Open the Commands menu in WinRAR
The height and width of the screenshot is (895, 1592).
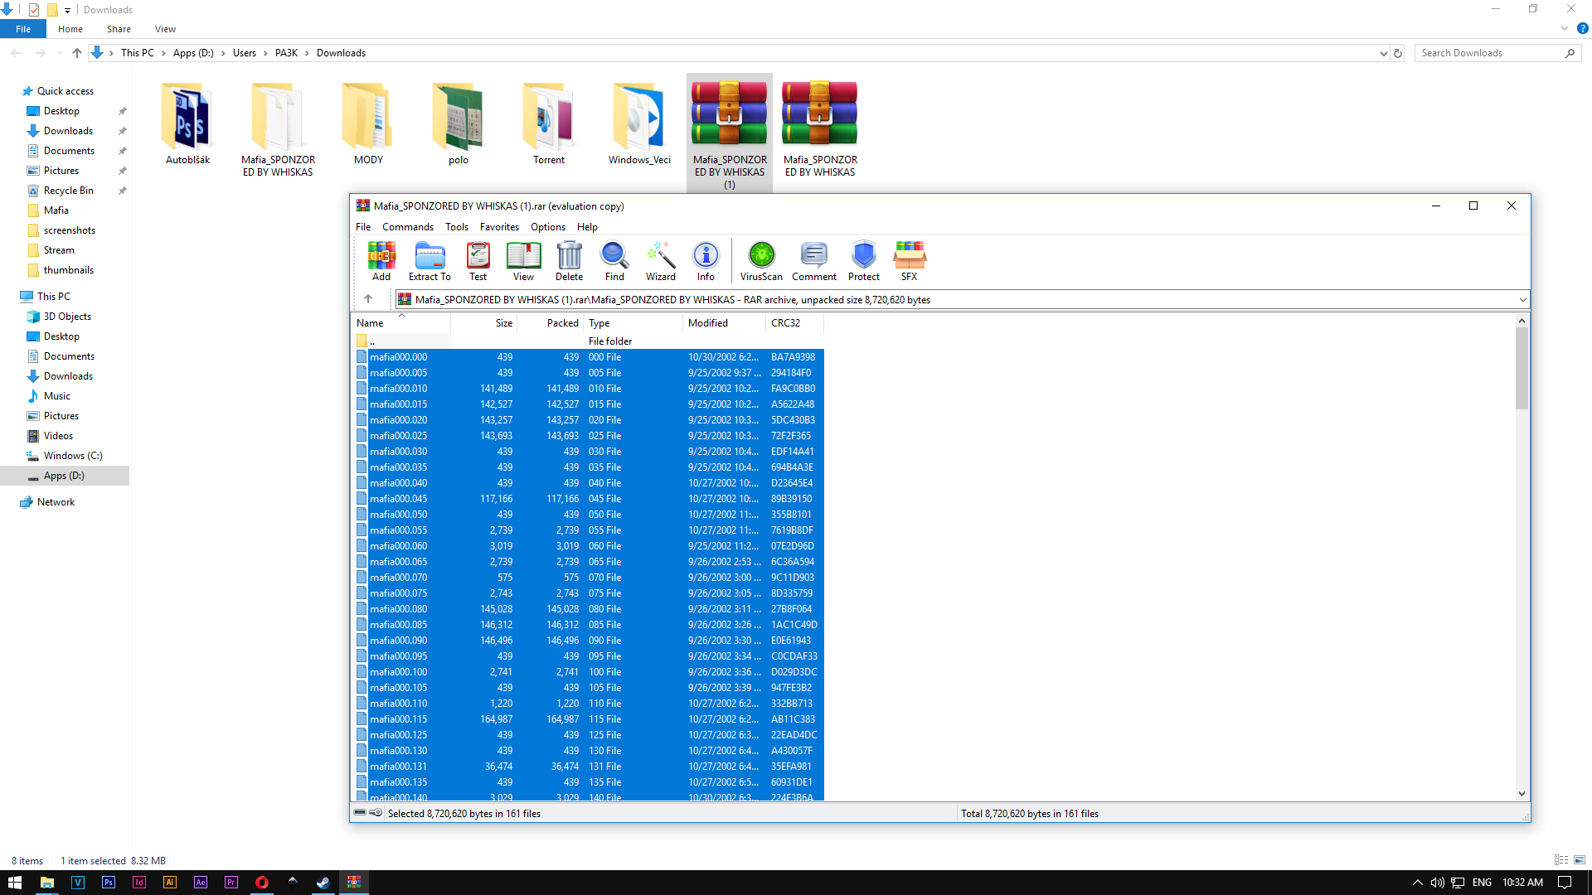[407, 227]
